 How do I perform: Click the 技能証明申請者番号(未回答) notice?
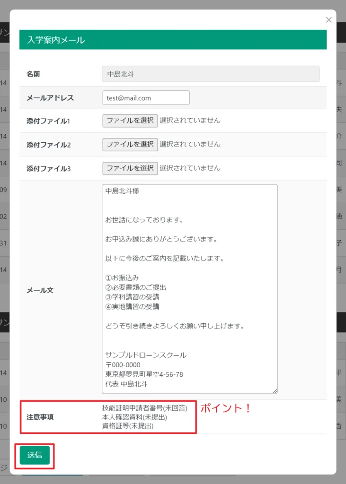point(144,408)
